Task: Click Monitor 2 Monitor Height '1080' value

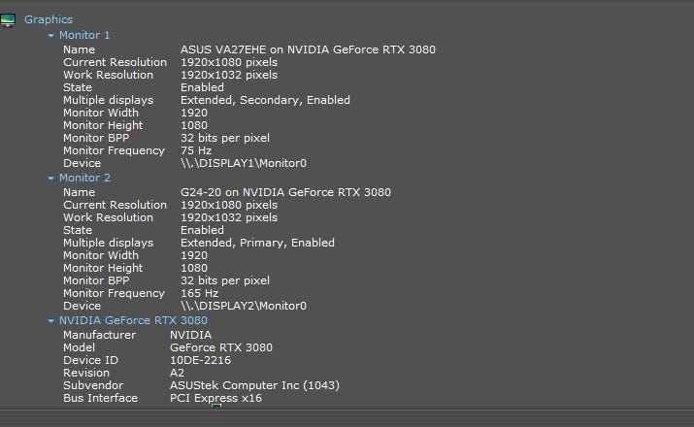Action: click(194, 268)
